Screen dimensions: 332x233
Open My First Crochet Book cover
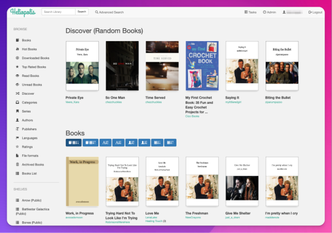(202, 66)
